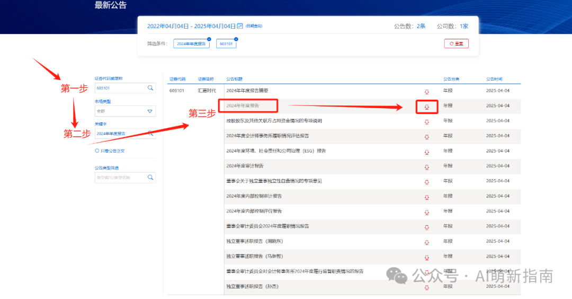Click search icon in the 关键字 keyword field

point(150,134)
